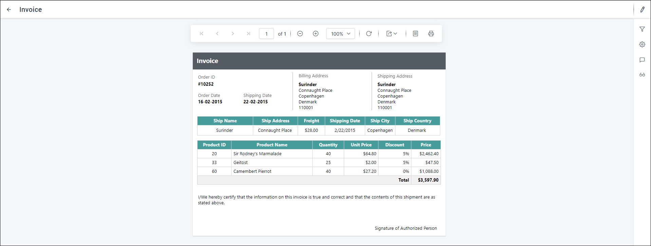Click the Product Name column header
This screenshot has width=651, height=246.
tap(272, 145)
